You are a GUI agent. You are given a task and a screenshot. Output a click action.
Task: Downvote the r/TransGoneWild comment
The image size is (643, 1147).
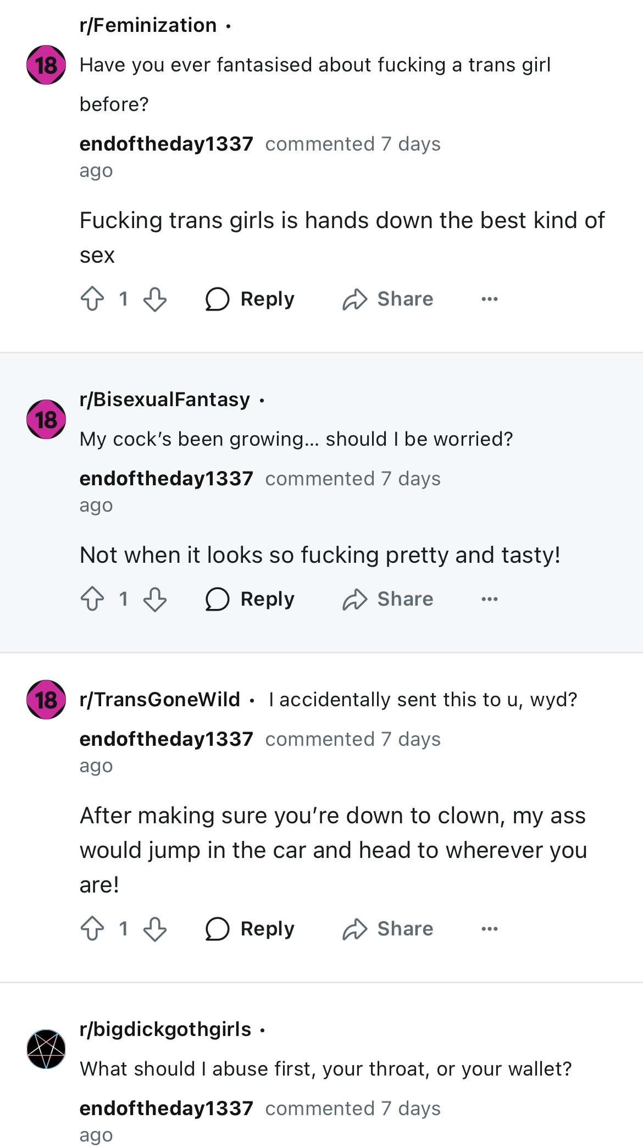pyautogui.click(x=155, y=929)
